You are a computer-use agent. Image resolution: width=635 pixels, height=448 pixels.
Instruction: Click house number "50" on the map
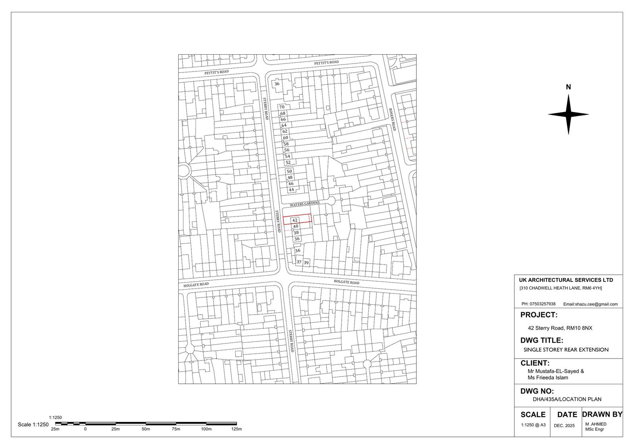tap(289, 172)
